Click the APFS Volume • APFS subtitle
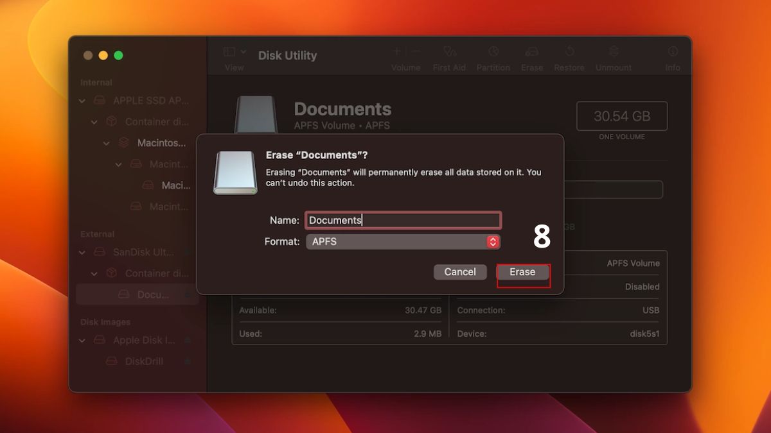771x433 pixels. point(342,126)
